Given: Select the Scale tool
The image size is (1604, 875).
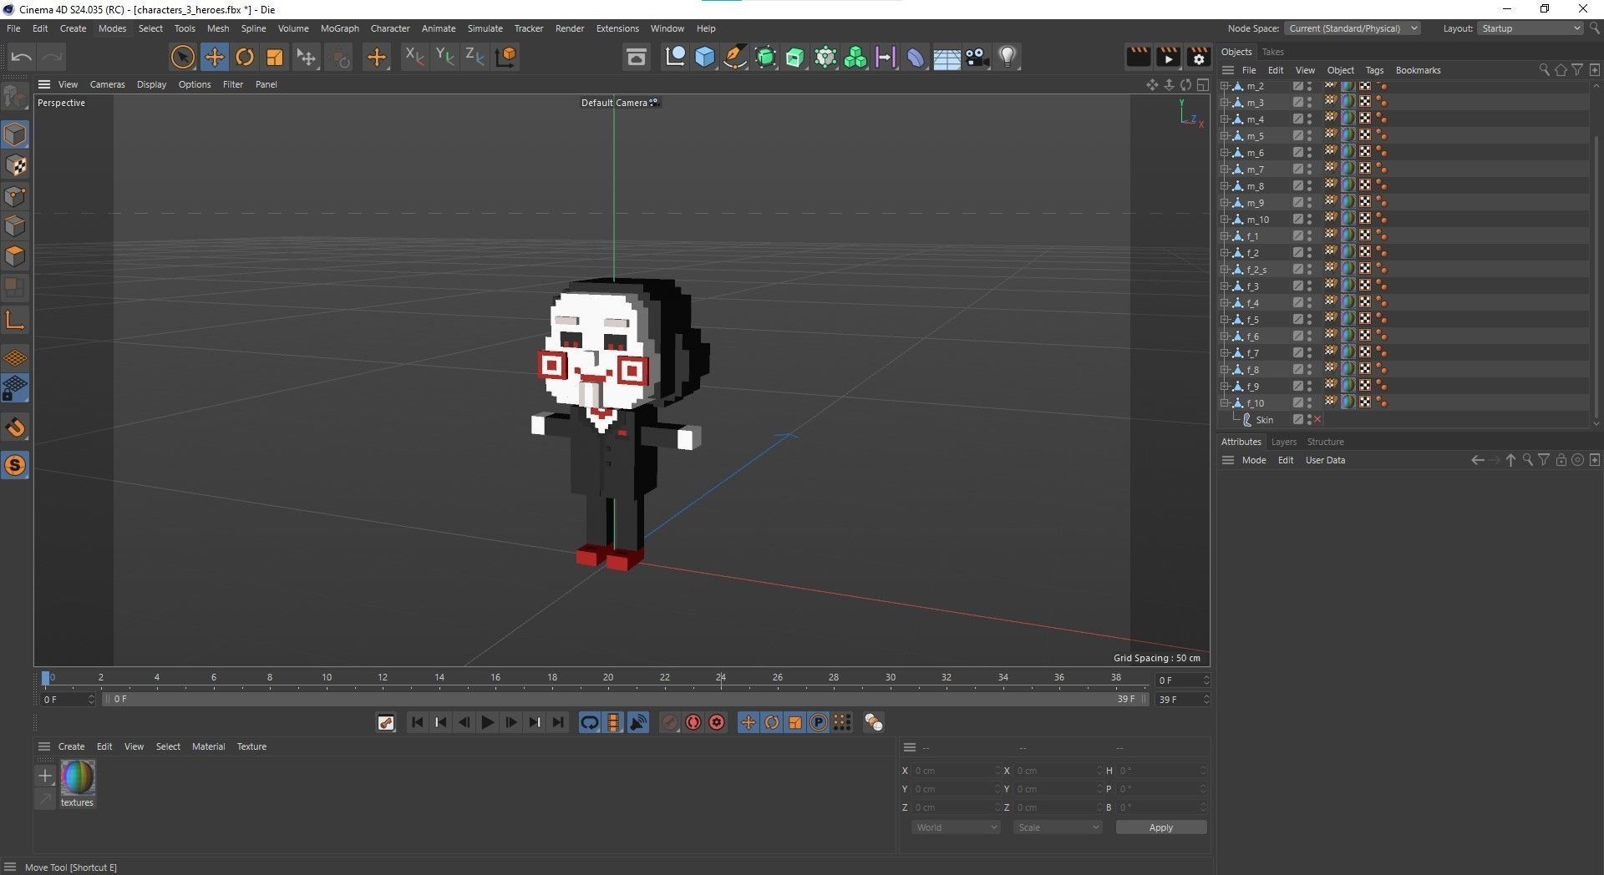Looking at the screenshot, I should [x=275, y=57].
